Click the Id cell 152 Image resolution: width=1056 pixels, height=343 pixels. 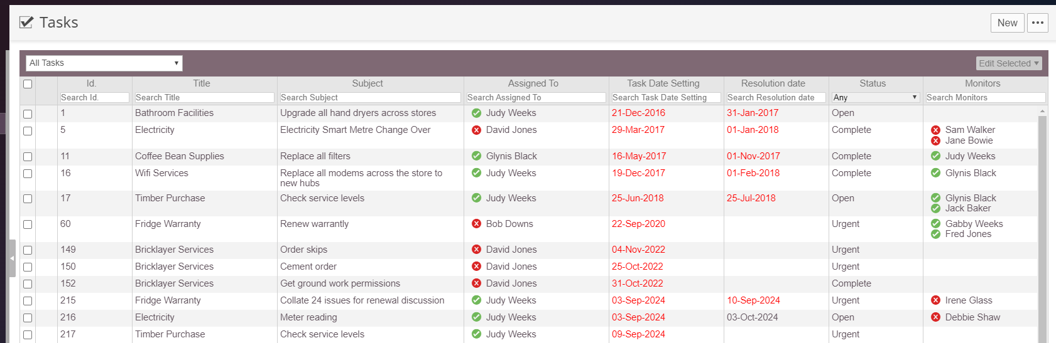coord(68,283)
